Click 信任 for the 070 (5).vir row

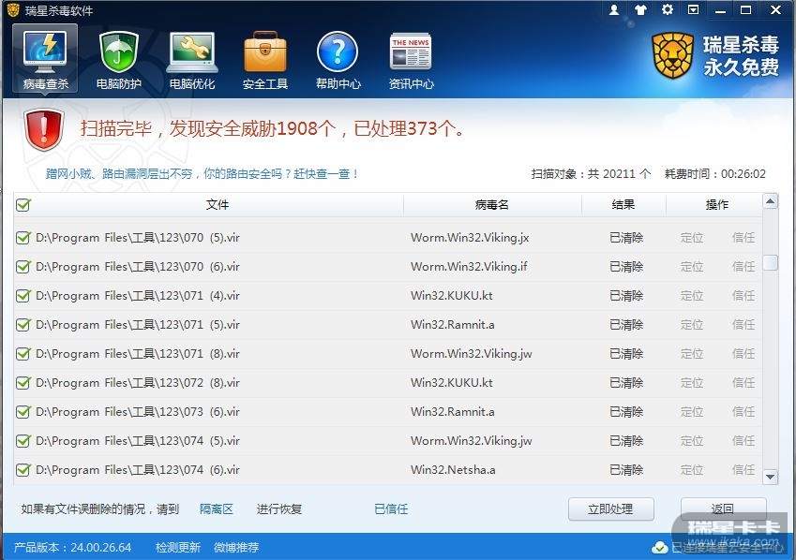pyautogui.click(x=743, y=238)
